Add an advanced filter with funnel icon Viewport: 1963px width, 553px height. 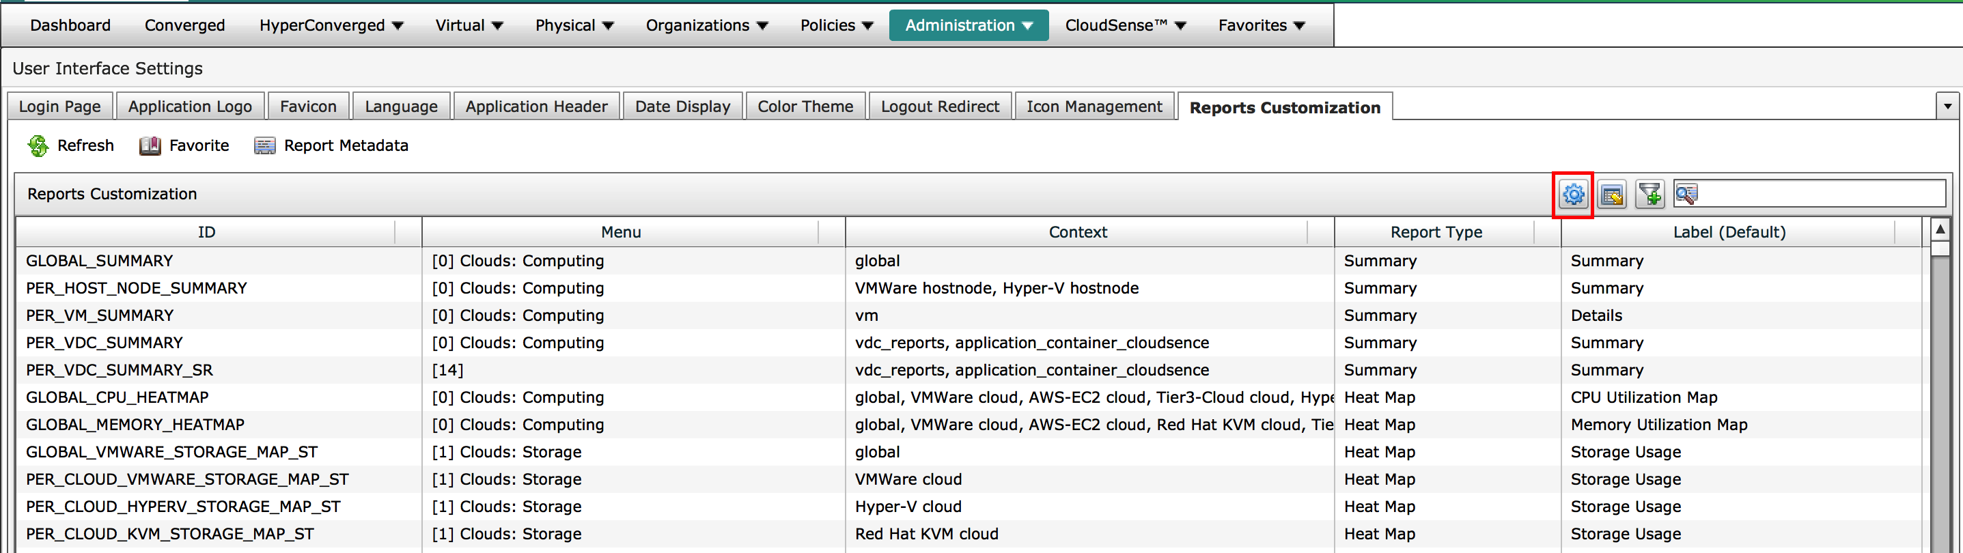click(x=1649, y=195)
